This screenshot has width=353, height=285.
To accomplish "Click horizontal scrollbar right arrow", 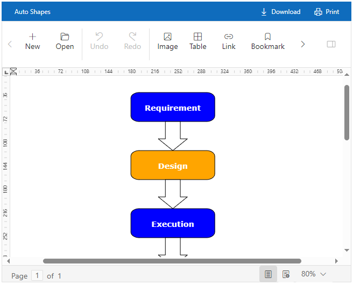I will tap(336, 261).
